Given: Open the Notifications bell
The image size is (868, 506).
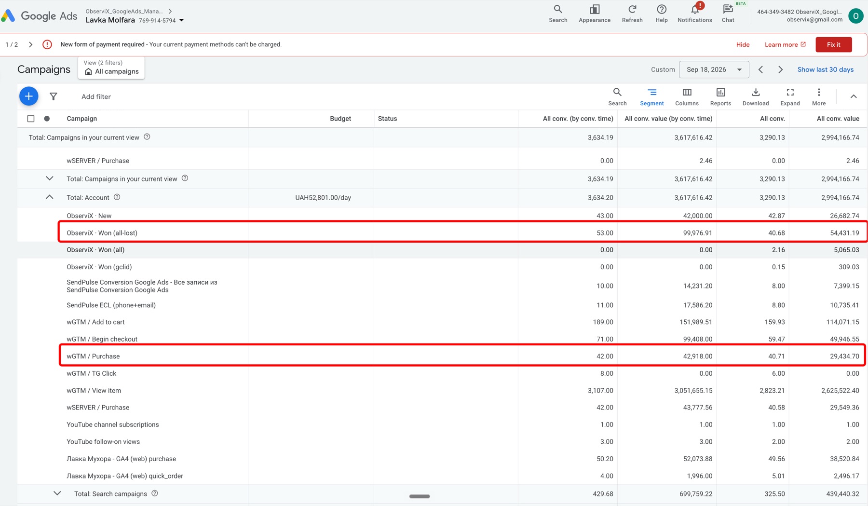Looking at the screenshot, I should (x=694, y=14).
